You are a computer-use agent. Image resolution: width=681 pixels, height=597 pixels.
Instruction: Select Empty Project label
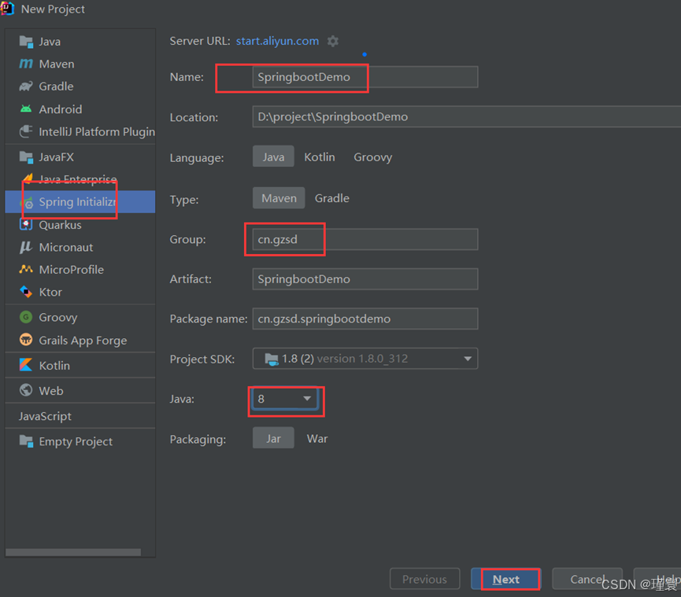point(76,442)
